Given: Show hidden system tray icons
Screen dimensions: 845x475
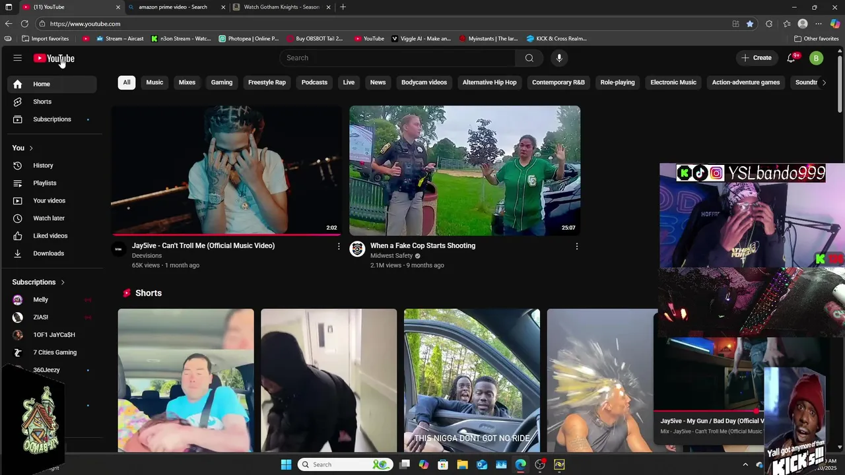Looking at the screenshot, I should point(745,464).
